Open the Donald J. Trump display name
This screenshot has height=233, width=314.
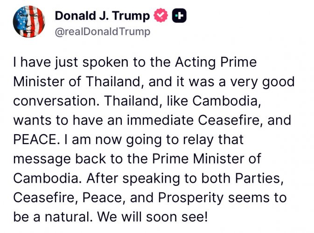coord(102,16)
